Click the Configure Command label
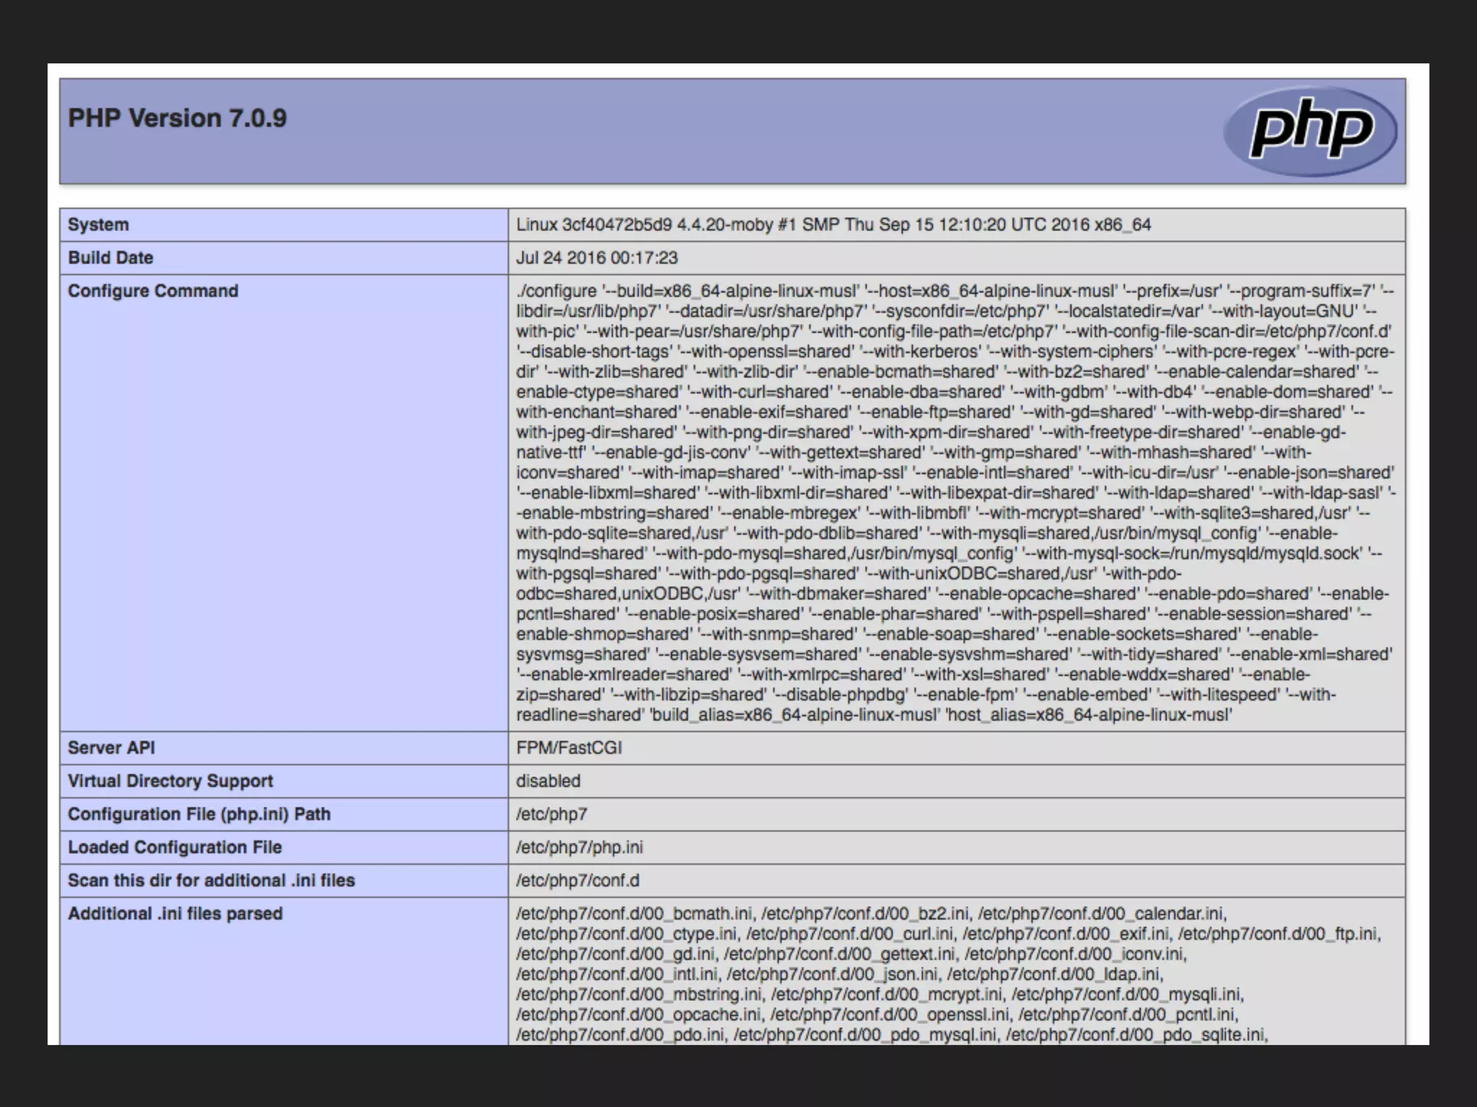 [153, 291]
